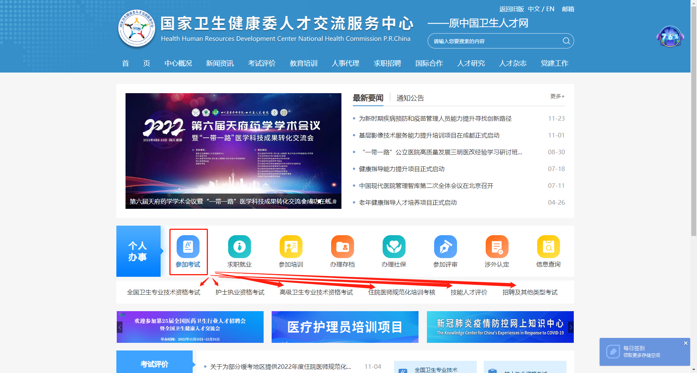Open 人事代理 menu item
This screenshot has width=697, height=373.
coord(346,63)
